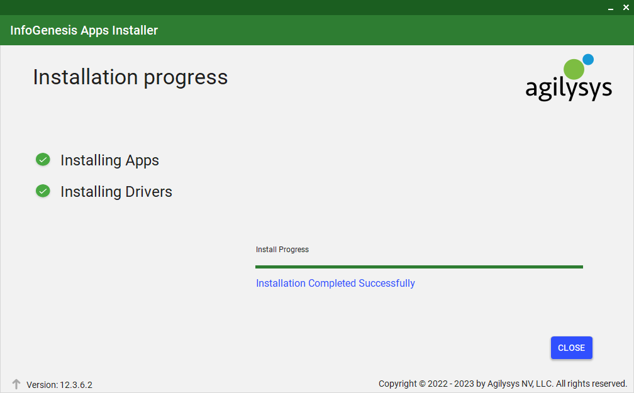Click the green checkmark beside Installing Drivers
The image size is (634, 393).
(x=43, y=191)
